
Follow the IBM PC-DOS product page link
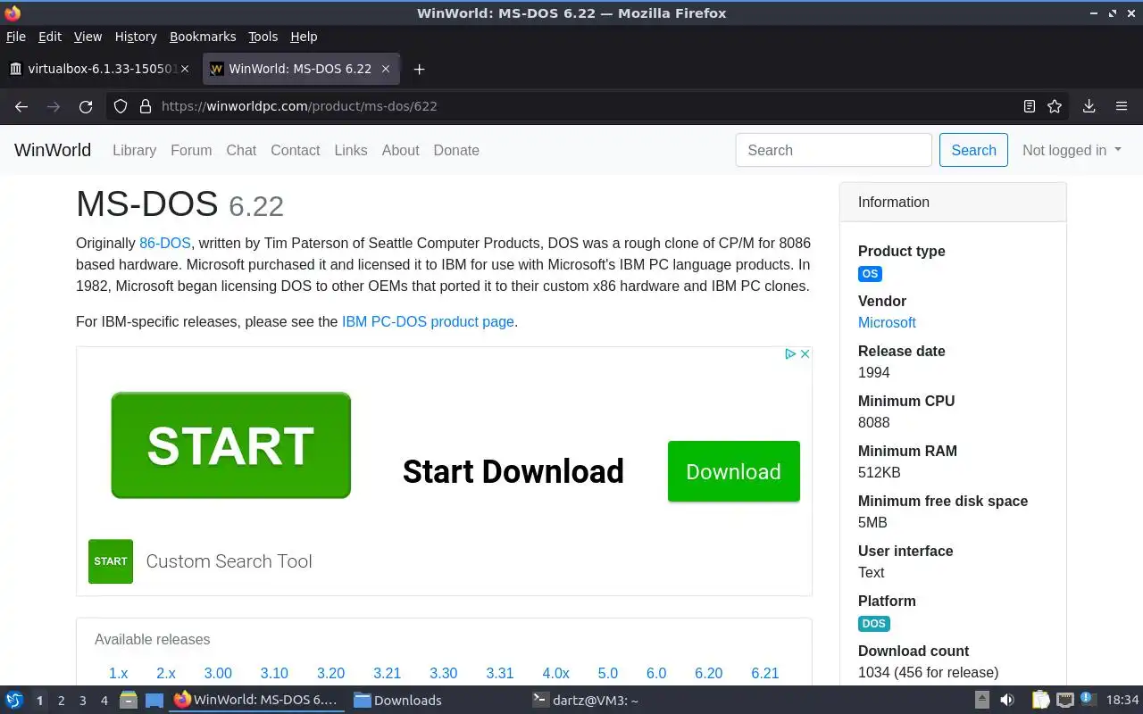point(428,321)
